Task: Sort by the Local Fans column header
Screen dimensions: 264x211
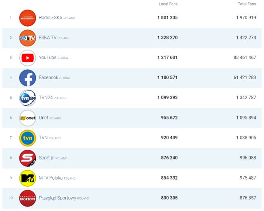Action: [168, 4]
